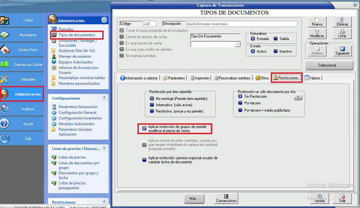Screen dimensions: 360x208
Task: Open the Conteo Físico module icon
Action: (6, 50)
